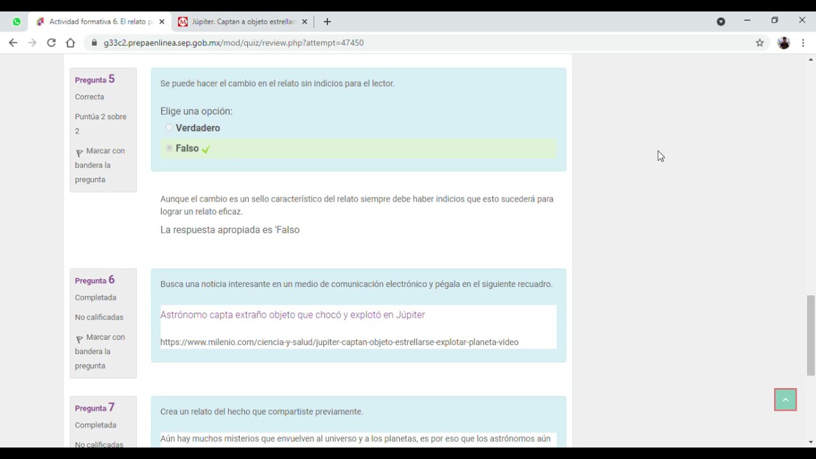Click the Pregunta 7 heading
The image size is (816, 459).
tap(94, 408)
